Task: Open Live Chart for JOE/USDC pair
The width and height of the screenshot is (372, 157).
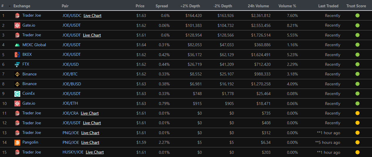Action: pos(92,15)
